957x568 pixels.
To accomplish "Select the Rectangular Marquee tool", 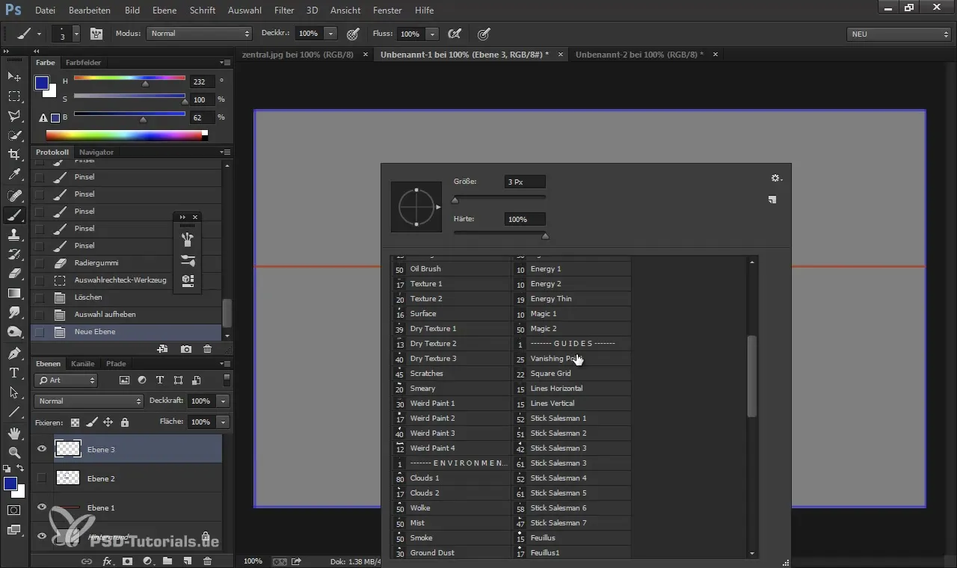I will pos(14,96).
